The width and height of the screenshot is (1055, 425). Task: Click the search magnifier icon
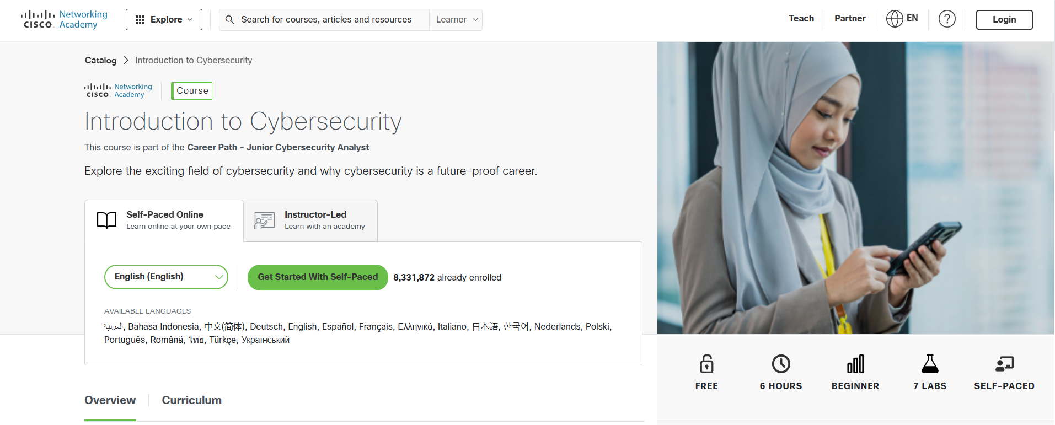tap(230, 19)
